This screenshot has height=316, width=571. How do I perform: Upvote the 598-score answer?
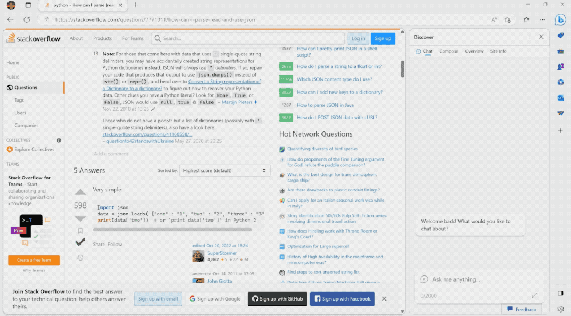tap(80, 191)
